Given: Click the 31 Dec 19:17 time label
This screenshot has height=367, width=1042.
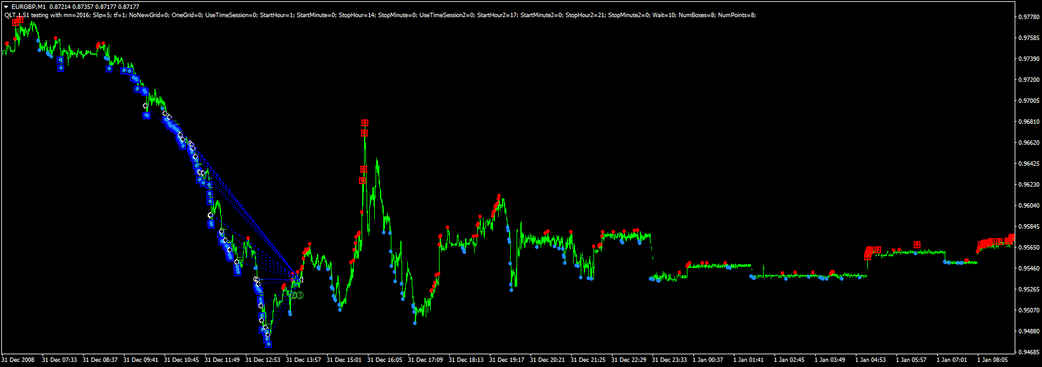Looking at the screenshot, I should pos(507,360).
